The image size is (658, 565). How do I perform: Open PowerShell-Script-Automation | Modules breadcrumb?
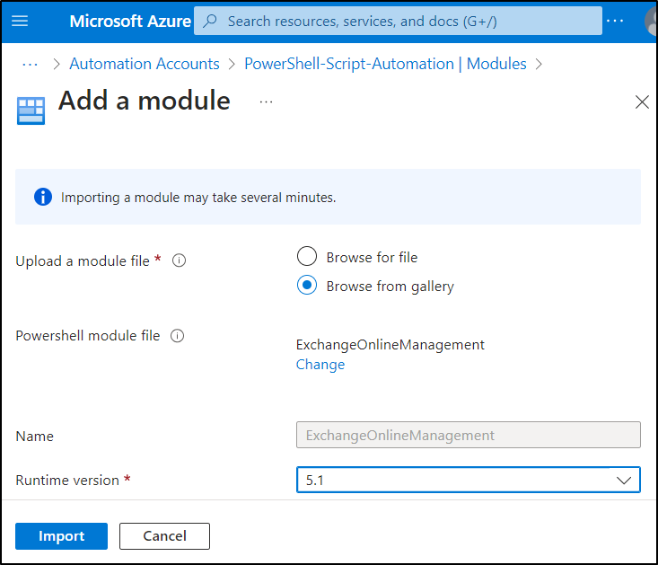(385, 64)
